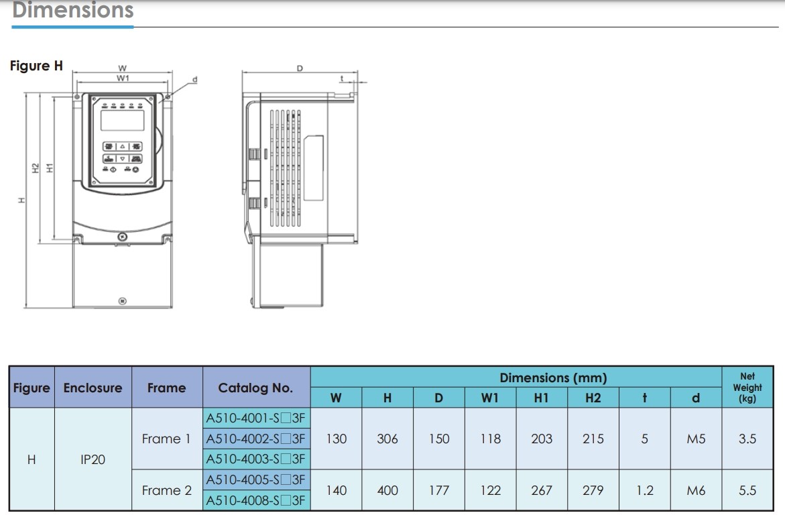Screen dimensions: 785x515
Task: Click the Frame 2 width value "140"
Action: click(336, 490)
